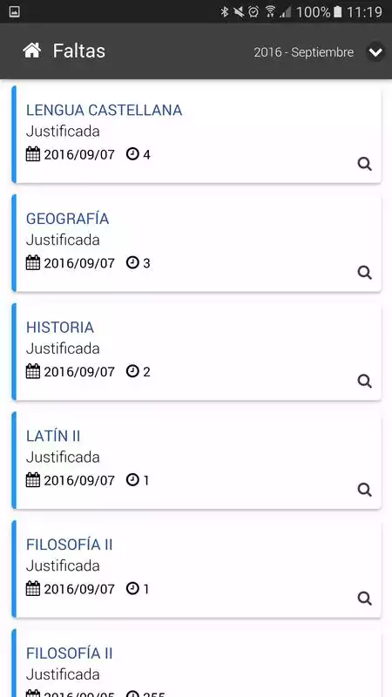Open the last FILOSOFÍA II card
This screenshot has height=697, width=392.
click(x=197, y=663)
